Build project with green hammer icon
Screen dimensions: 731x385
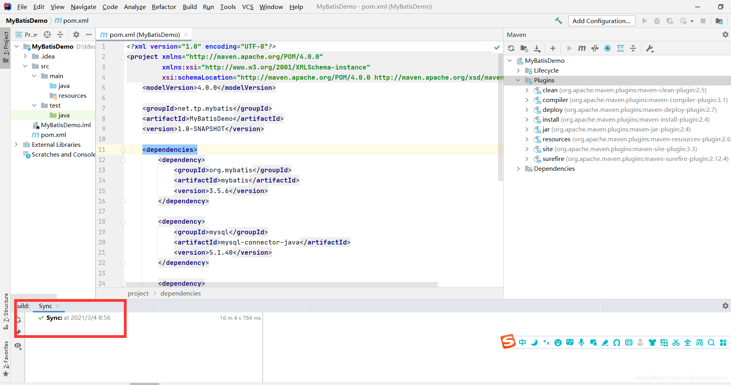(x=558, y=21)
